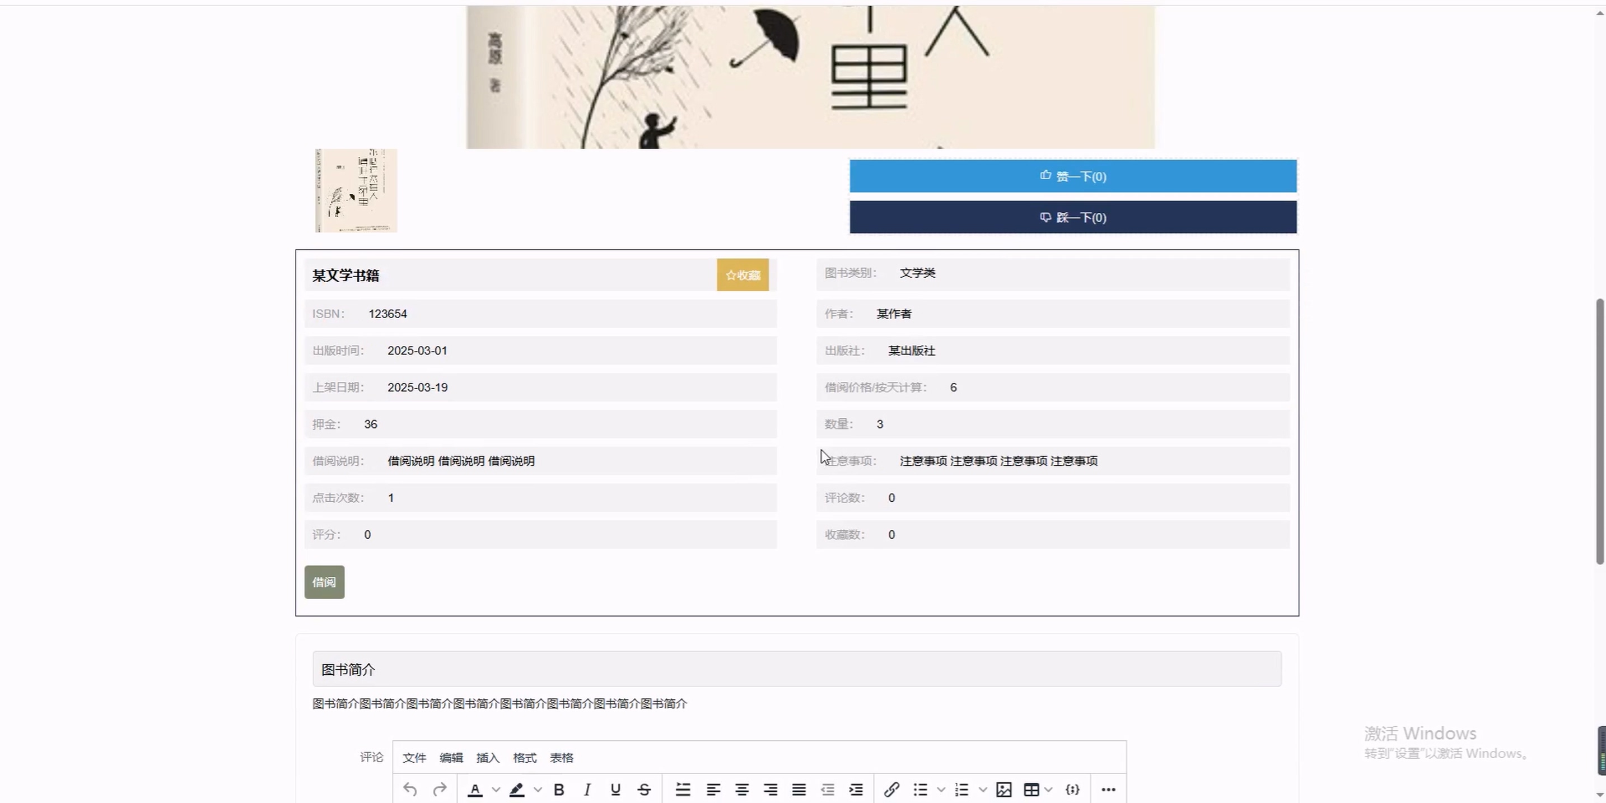Screen dimensions: 1606x803
Task: Apply italic formatting in comment editor
Action: tap(587, 790)
